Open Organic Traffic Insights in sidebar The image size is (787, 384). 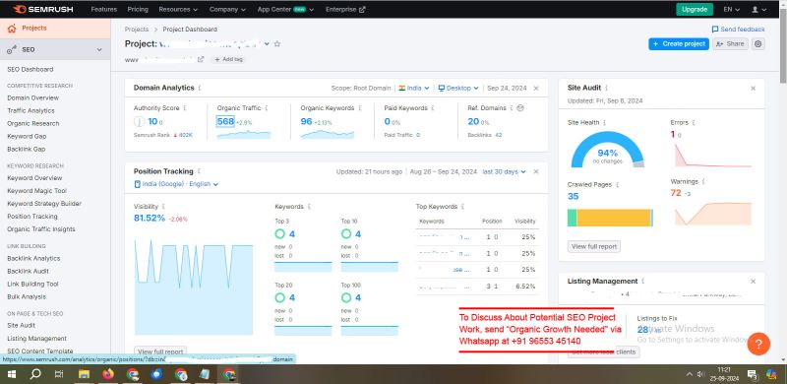pos(41,229)
